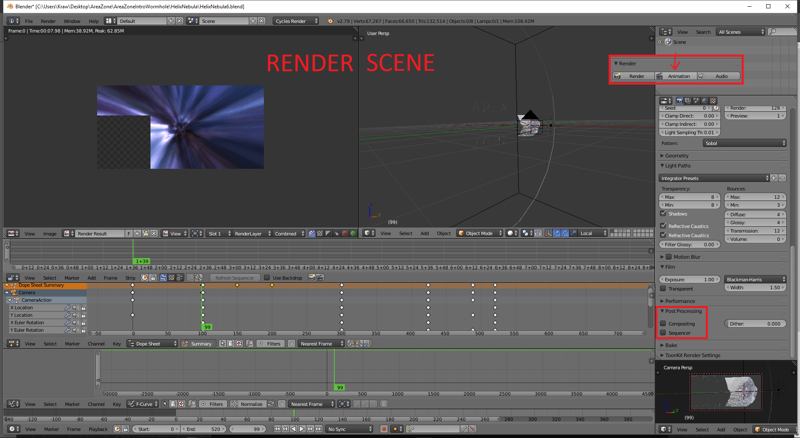Play the animation forward
This screenshot has width=800, height=438.
(302, 429)
